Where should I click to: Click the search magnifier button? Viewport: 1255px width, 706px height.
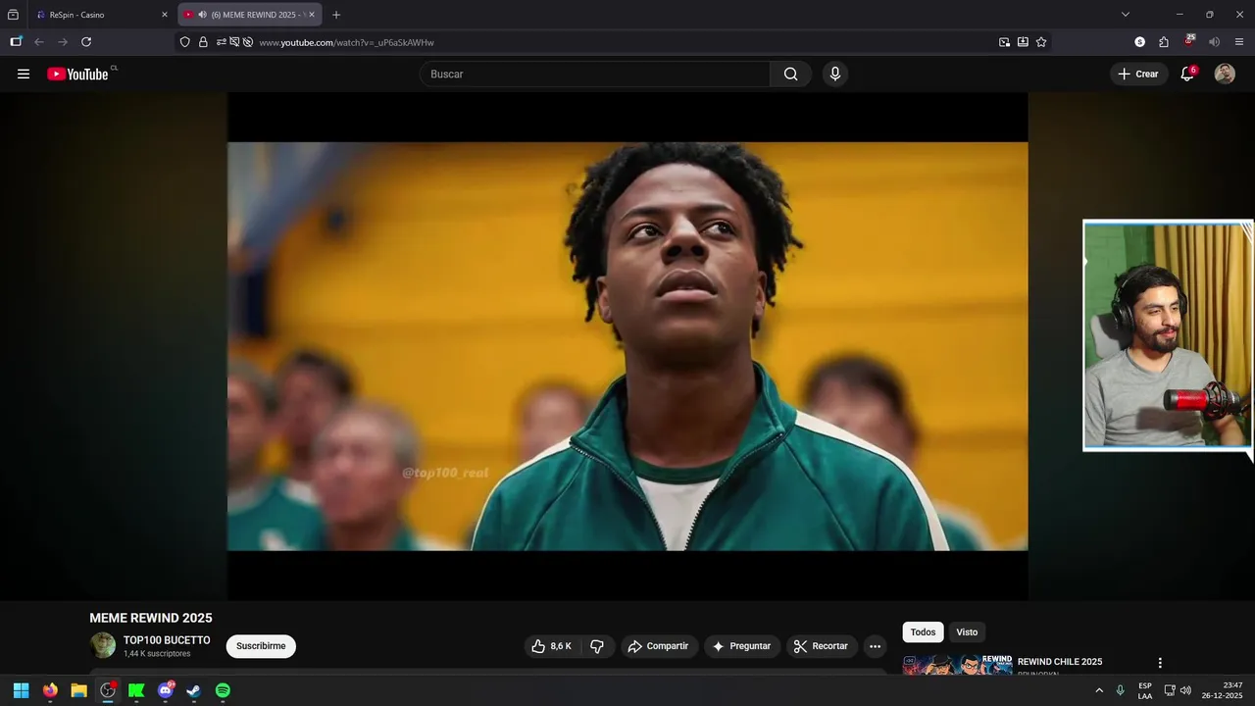point(790,74)
